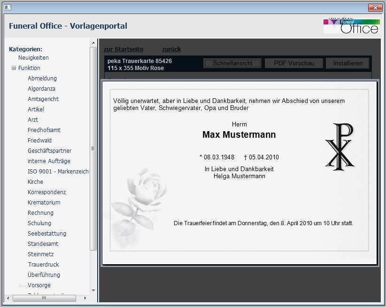Select the Vorsorge entry
This screenshot has width=386, height=307.
[x=39, y=285]
